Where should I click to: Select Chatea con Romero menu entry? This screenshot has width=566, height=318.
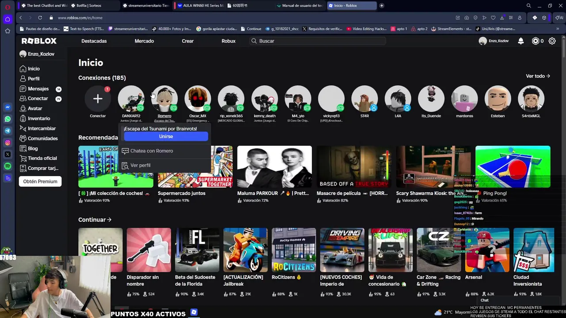click(x=164, y=151)
